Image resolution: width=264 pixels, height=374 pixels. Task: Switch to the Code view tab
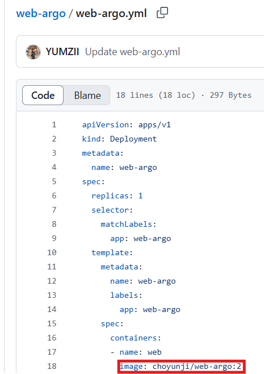coord(43,95)
